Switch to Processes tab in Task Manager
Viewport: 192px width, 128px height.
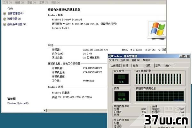[126, 66]
